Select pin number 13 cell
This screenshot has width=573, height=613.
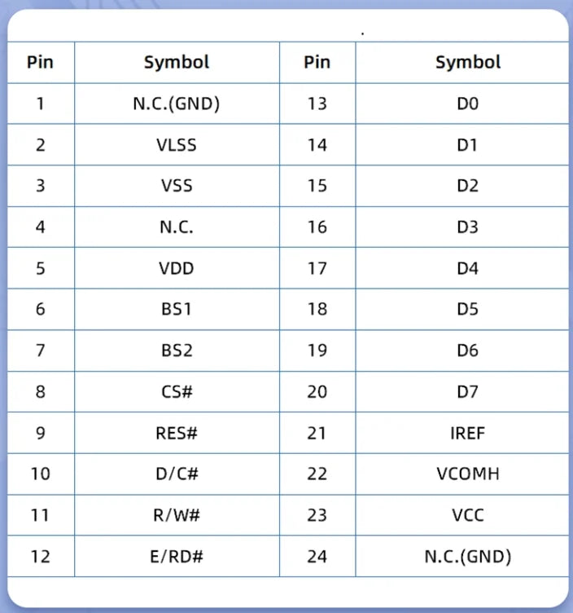pyautogui.click(x=317, y=104)
